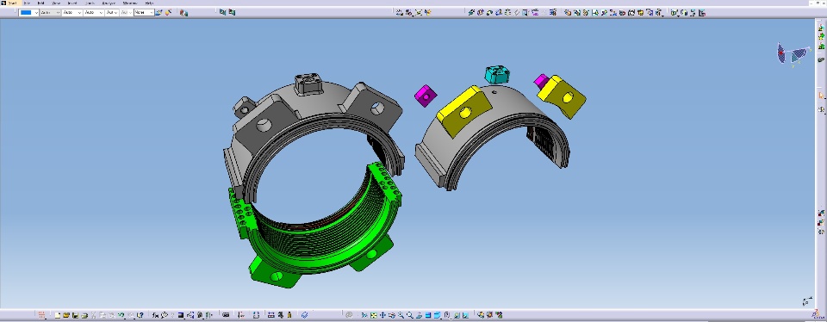Open the graphic color fill dropdown
This screenshot has width=827, height=322.
click(28, 12)
